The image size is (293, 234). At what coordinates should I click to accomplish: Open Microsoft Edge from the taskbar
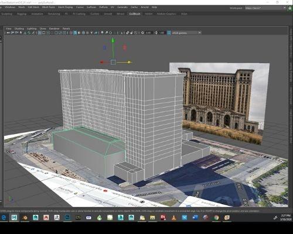(x=4, y=218)
